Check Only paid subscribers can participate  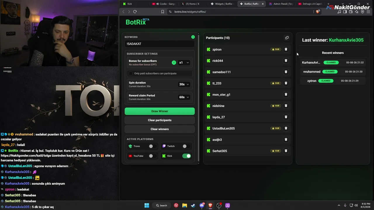pos(131,73)
